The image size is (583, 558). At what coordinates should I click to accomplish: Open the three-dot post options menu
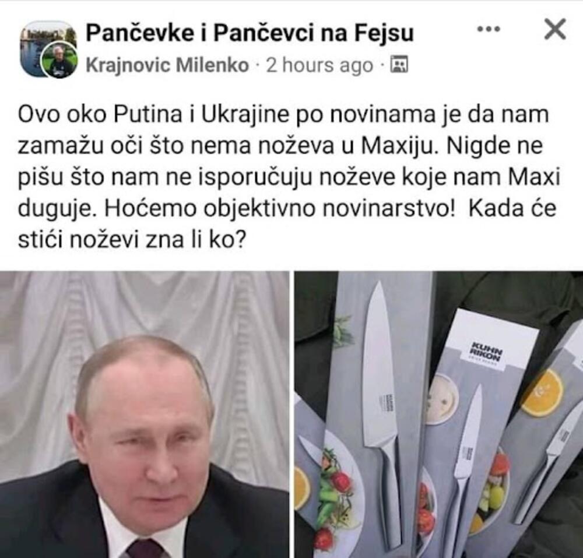(x=489, y=29)
